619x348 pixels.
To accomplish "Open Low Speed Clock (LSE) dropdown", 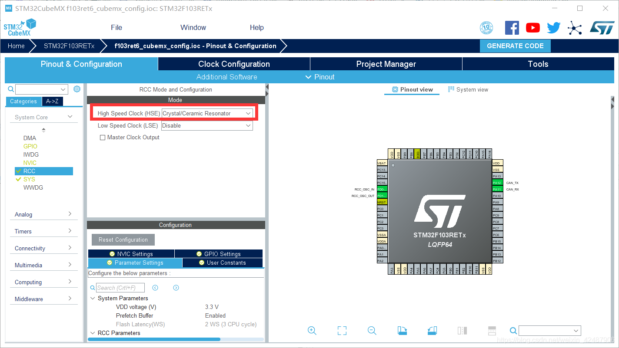I will pyautogui.click(x=207, y=125).
